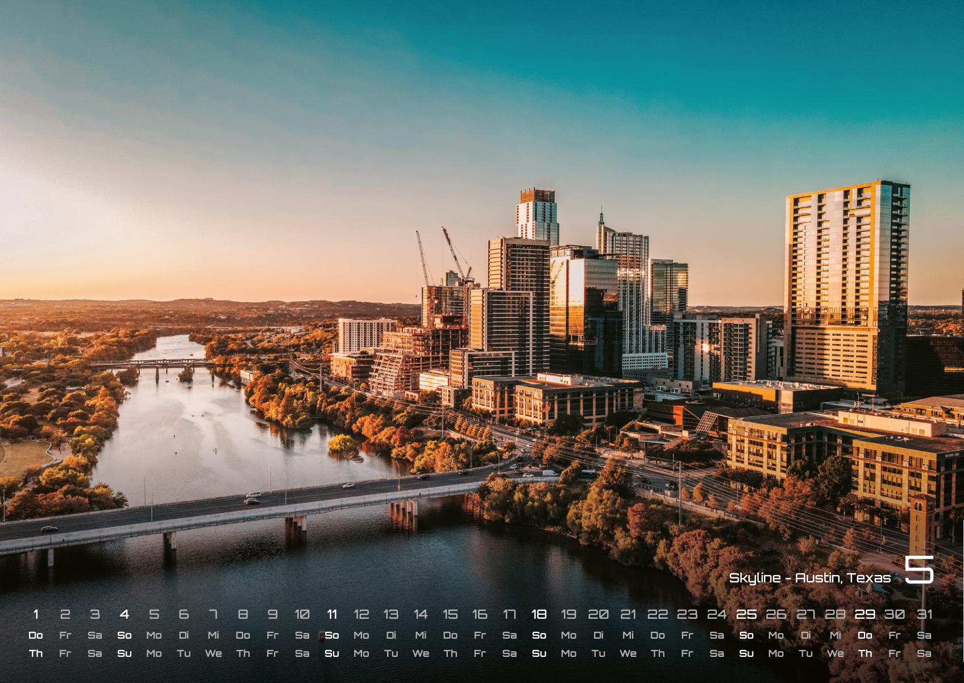
Task: Select 'Fr' in the German row under day 30
Action: tap(894, 635)
